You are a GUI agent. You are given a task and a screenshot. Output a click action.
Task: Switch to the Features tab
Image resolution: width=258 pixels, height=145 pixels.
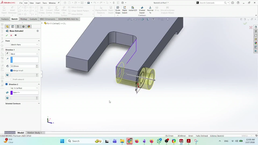5,19
